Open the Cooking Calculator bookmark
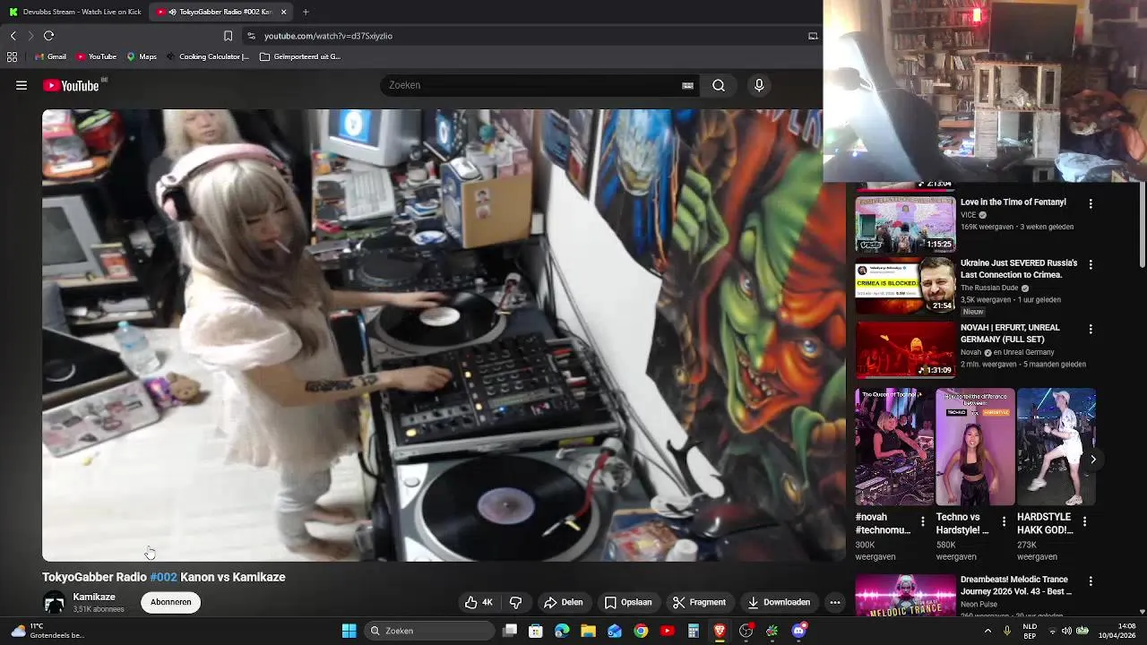Image resolution: width=1147 pixels, height=645 pixels. (x=207, y=56)
